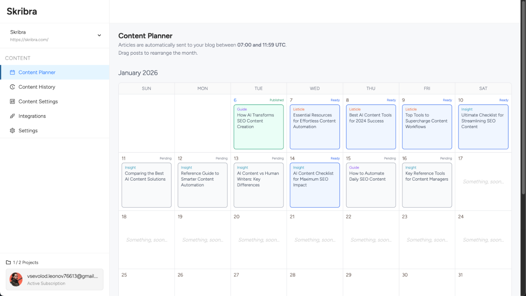Expand the Skribra project dropdown chevron

(100, 35)
